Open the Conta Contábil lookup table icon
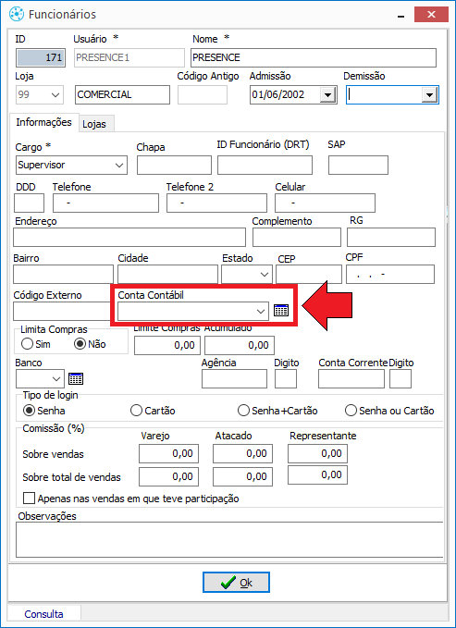The image size is (456, 628). pyautogui.click(x=281, y=310)
